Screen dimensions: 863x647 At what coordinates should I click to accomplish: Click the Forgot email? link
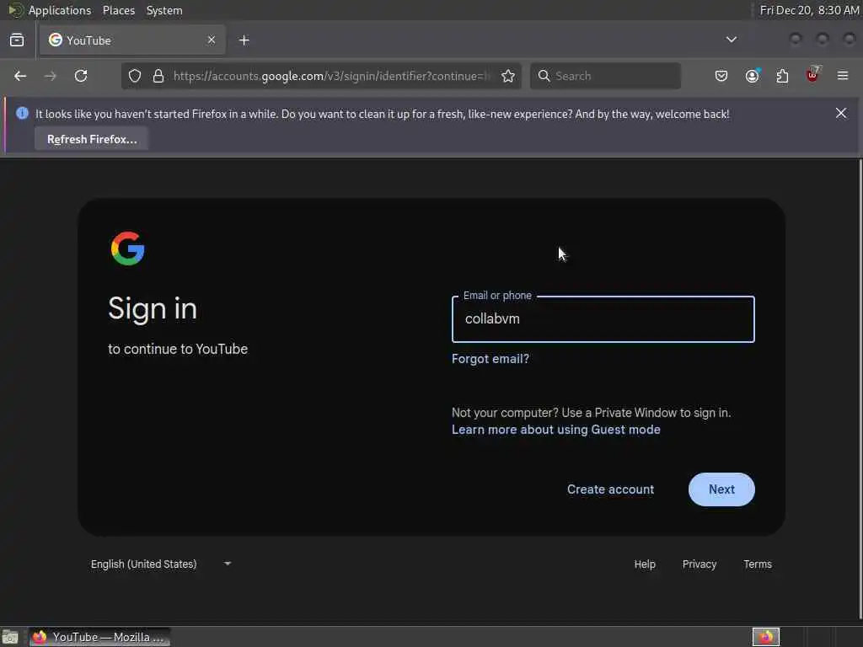[x=490, y=359]
